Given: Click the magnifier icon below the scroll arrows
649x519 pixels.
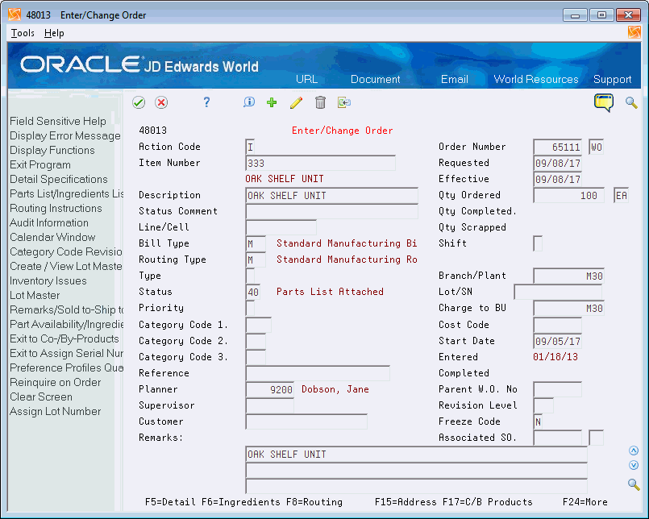Looking at the screenshot, I should click(633, 484).
